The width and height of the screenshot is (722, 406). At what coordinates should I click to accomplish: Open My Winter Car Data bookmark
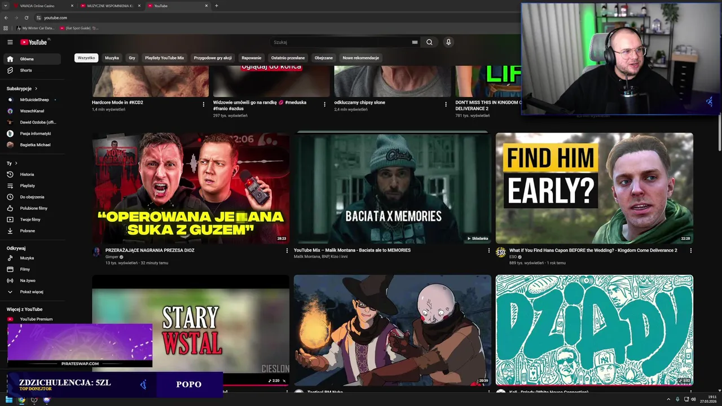coord(35,28)
